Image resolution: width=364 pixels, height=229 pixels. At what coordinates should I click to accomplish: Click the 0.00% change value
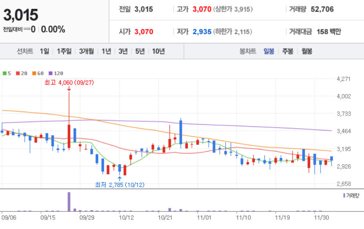[x=53, y=29]
